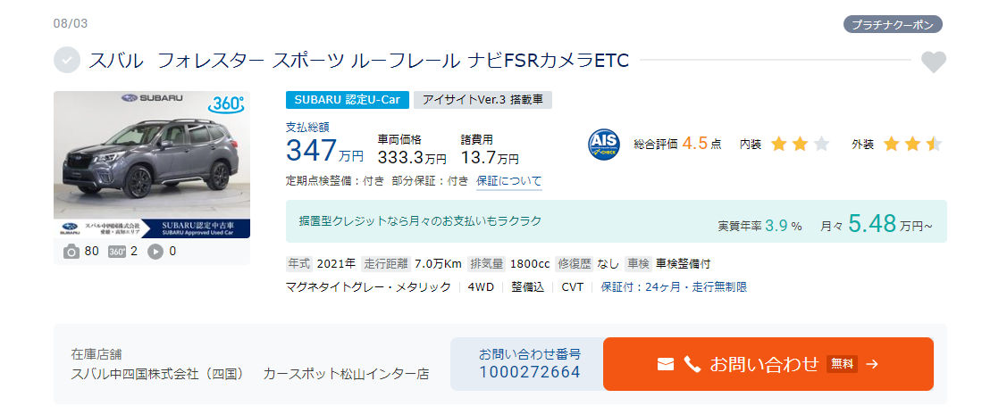Viewport: 990px width, 414px height.
Task: Select the SUBARU 認定U-Car tag
Action: pos(348,100)
